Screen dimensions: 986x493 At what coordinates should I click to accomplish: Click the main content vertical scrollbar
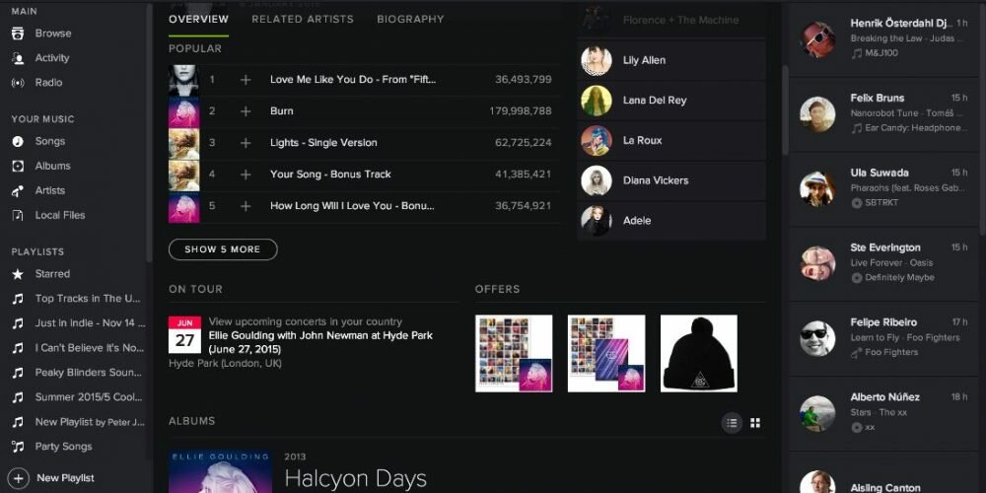click(x=785, y=110)
